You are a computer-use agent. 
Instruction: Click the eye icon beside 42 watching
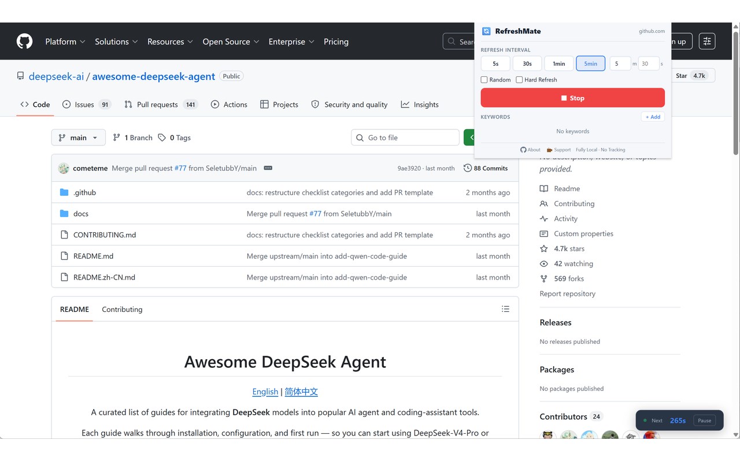544,264
